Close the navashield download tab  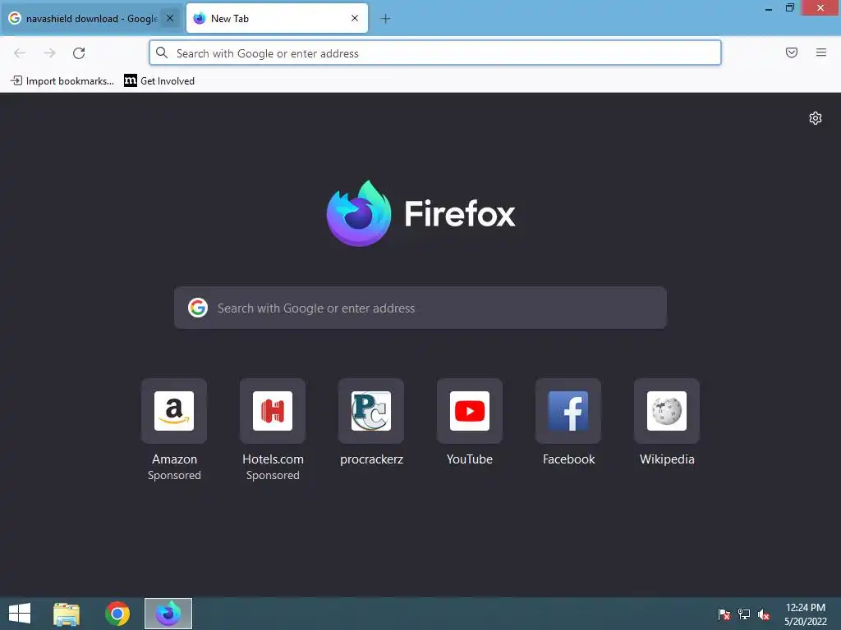pyautogui.click(x=170, y=18)
